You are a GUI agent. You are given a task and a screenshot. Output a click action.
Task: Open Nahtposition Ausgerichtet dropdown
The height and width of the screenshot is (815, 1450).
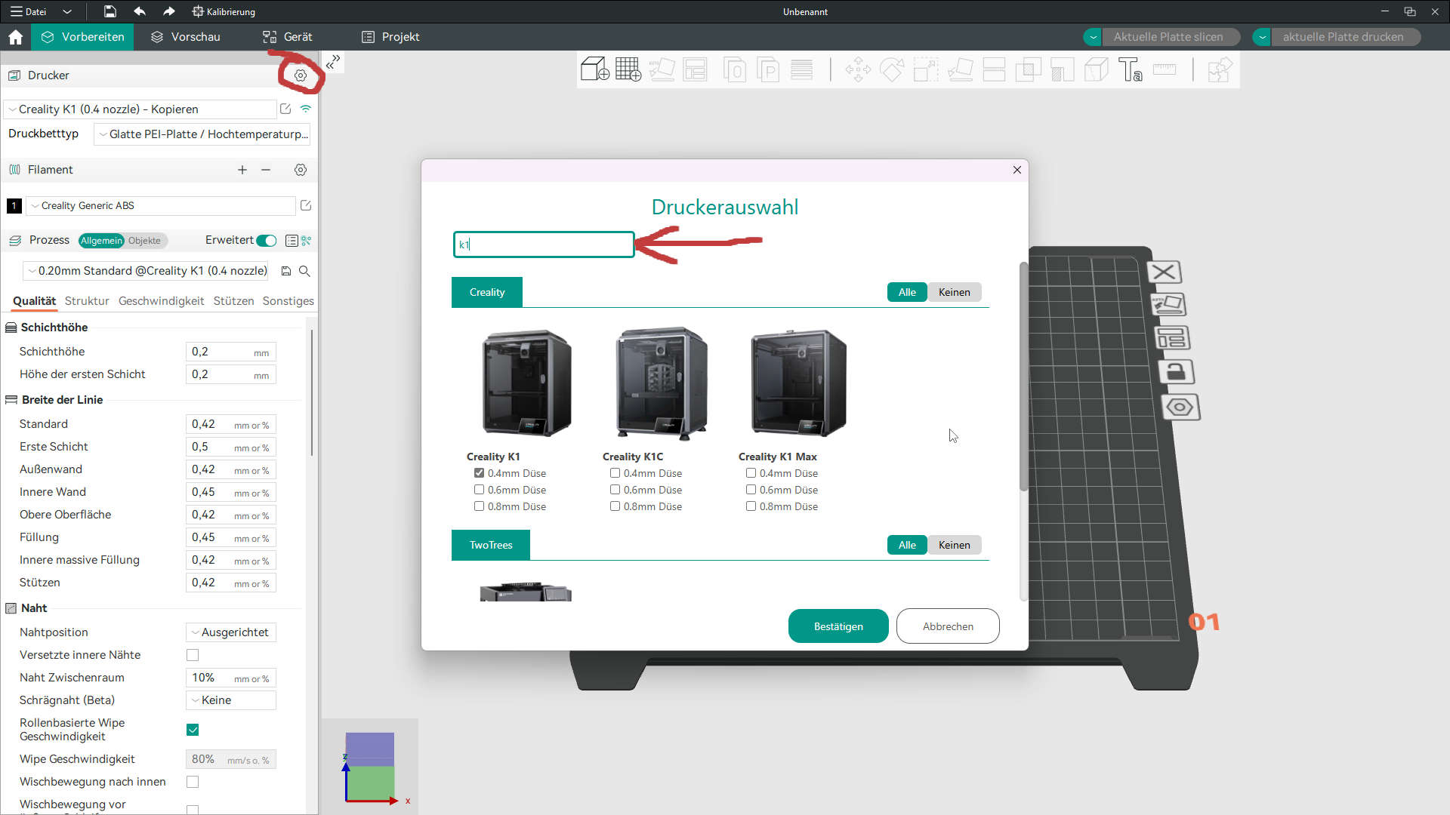pos(231,632)
